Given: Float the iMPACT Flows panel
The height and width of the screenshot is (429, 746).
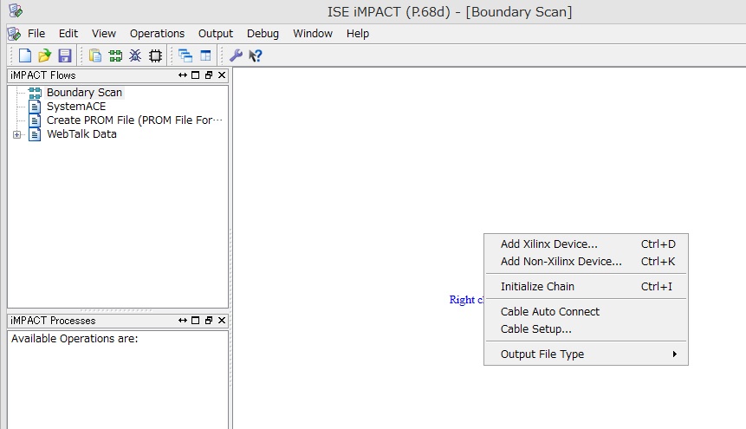Looking at the screenshot, I should pyautogui.click(x=209, y=75).
